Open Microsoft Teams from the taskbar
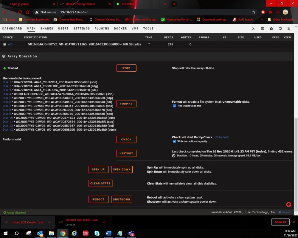298x238 pixels. 131,233
